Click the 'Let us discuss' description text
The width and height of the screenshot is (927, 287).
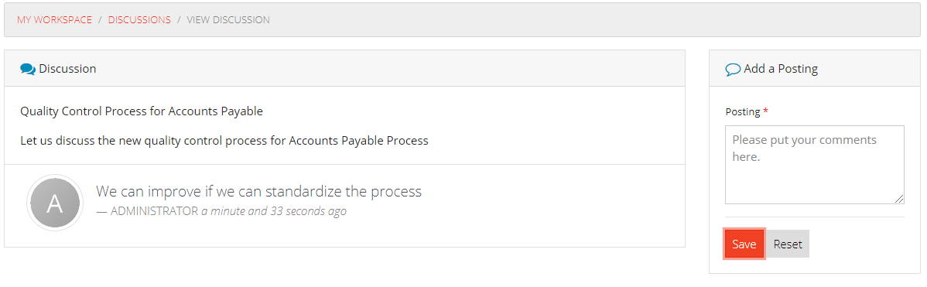(224, 141)
